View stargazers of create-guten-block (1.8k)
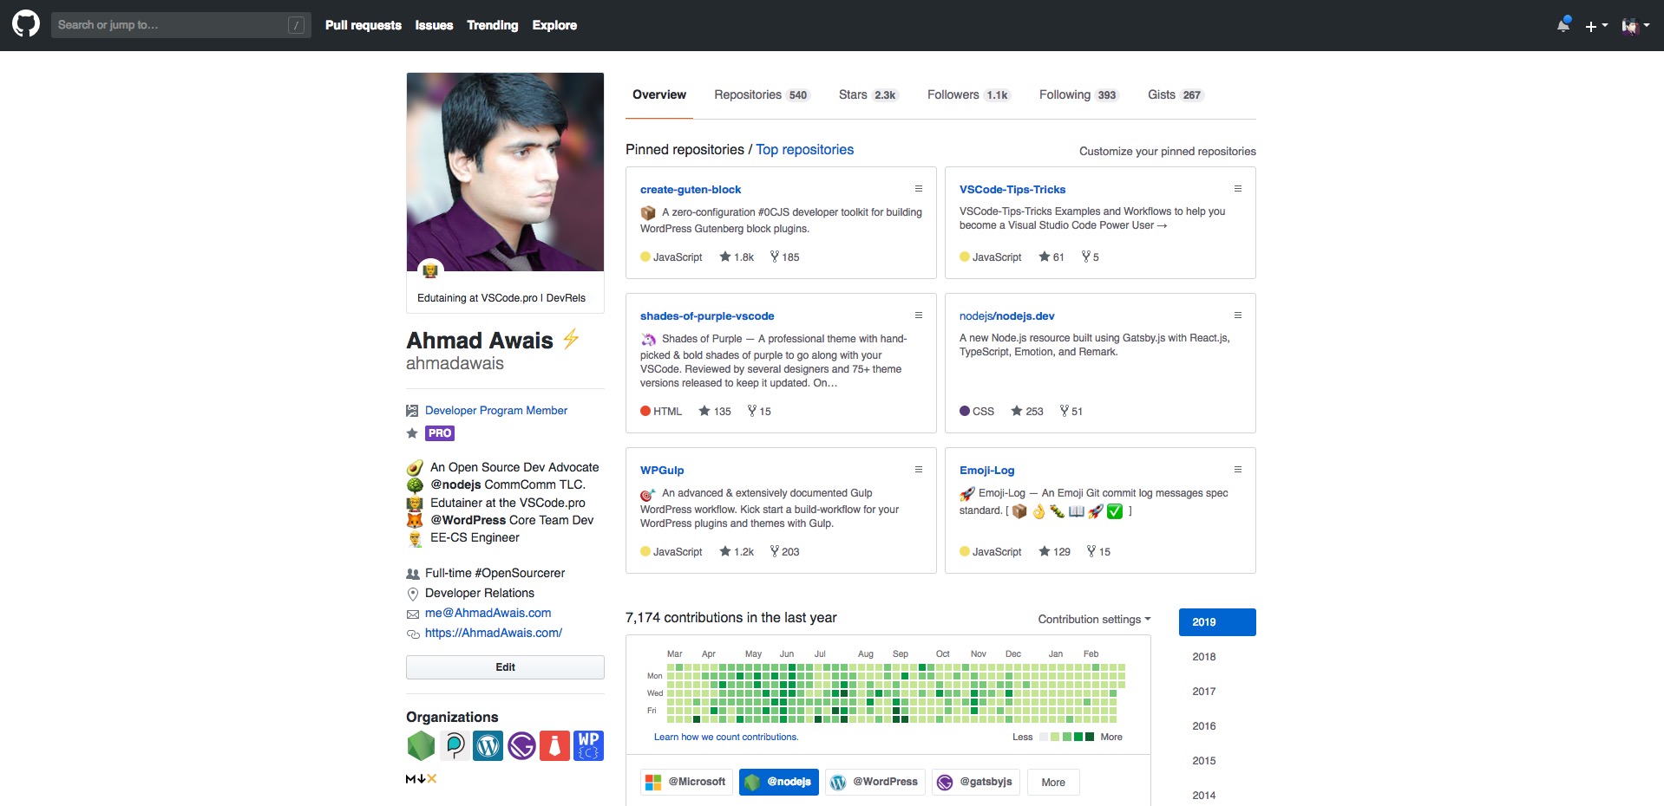 click(737, 257)
